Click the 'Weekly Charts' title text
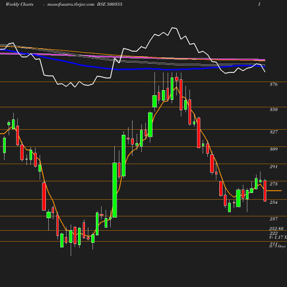Screen dimensions: 287x287 20,5
